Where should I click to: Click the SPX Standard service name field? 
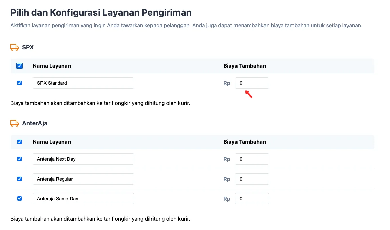83,83
